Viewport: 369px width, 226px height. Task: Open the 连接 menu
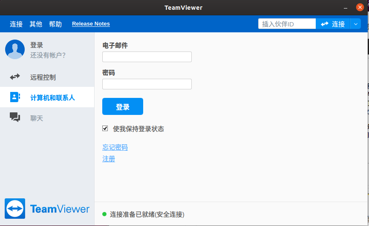tap(16, 24)
